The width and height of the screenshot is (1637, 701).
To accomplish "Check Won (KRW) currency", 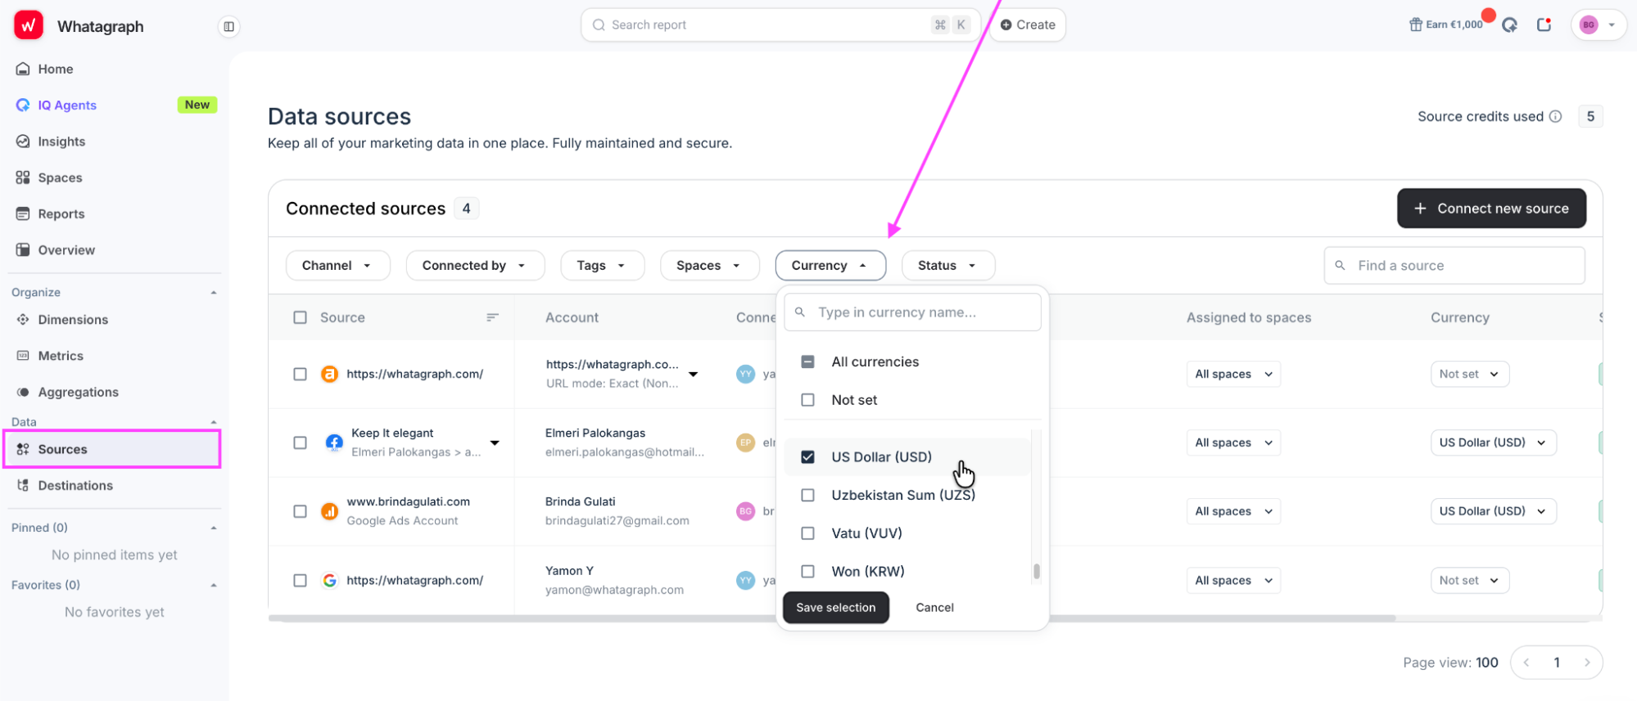I will 807,572.
